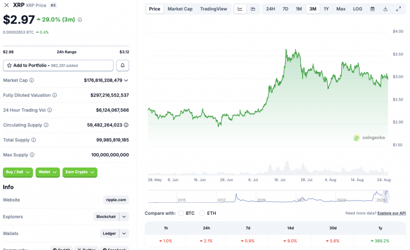
Task: Enable the BTC compare checkbox
Action: click(181, 213)
